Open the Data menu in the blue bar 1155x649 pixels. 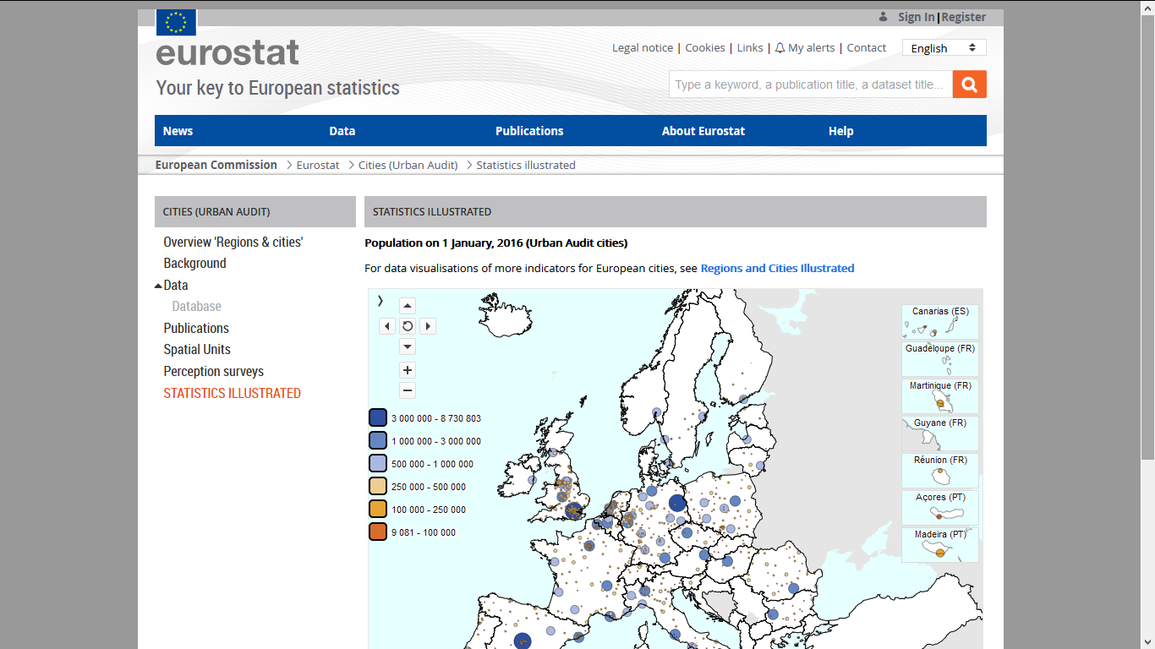(342, 131)
